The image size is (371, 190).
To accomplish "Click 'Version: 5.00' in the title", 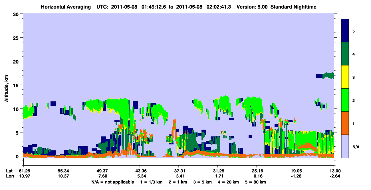I will point(252,7).
